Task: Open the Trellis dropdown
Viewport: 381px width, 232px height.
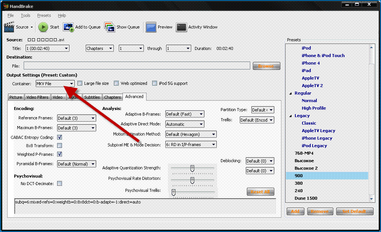Action: pos(257,120)
